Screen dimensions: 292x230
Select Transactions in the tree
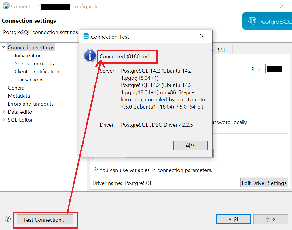[x=29, y=80]
